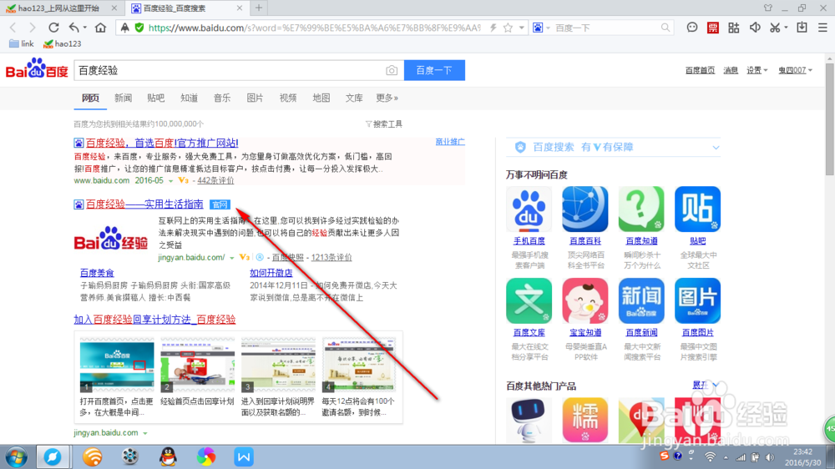Toggle the browser sound speaker icon
The width and height of the screenshot is (835, 469).
point(755,28)
